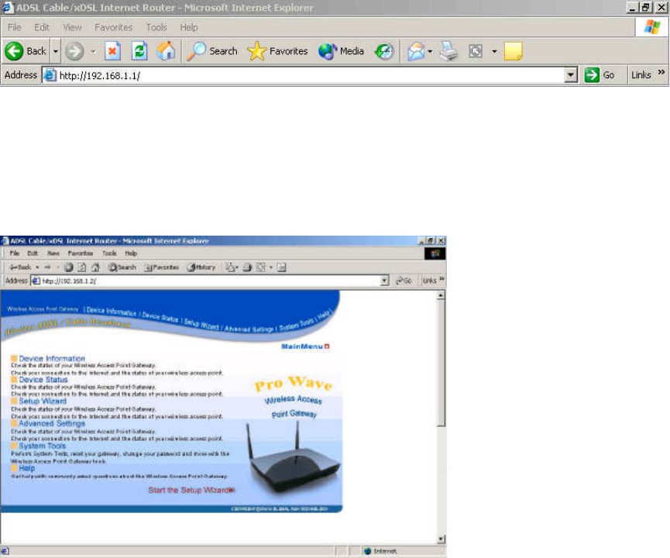Screen dimensions: 670x558
Task: Click the yellow note Discuss icon in upper window
Action: (x=514, y=51)
